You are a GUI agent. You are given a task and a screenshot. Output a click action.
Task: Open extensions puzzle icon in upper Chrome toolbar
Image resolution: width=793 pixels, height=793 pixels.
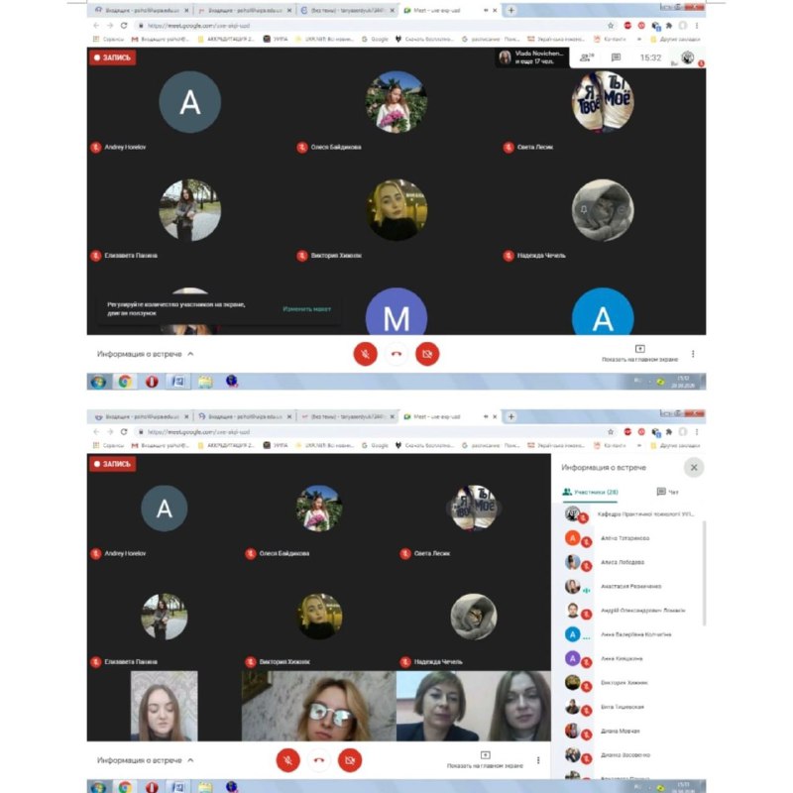pos(669,26)
